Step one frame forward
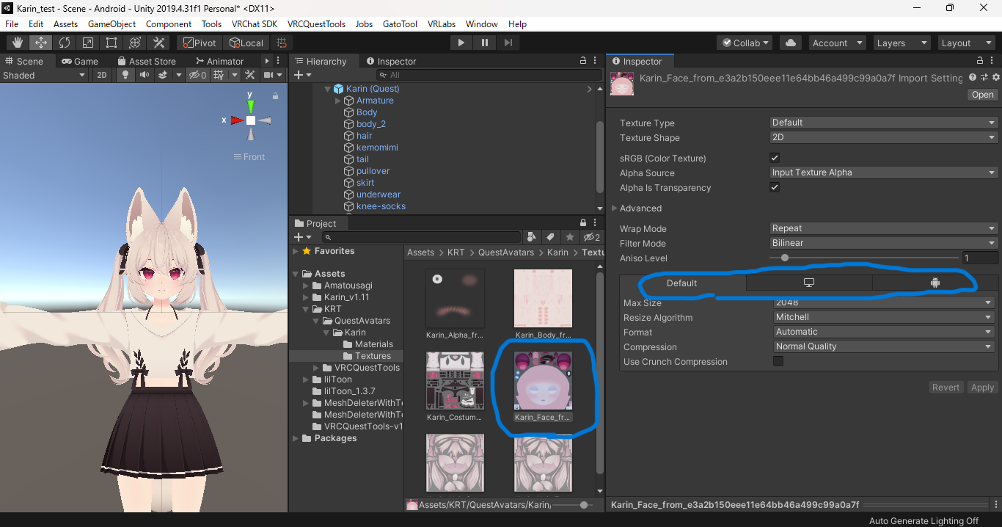Viewport: 1002px width, 527px height. [x=508, y=43]
